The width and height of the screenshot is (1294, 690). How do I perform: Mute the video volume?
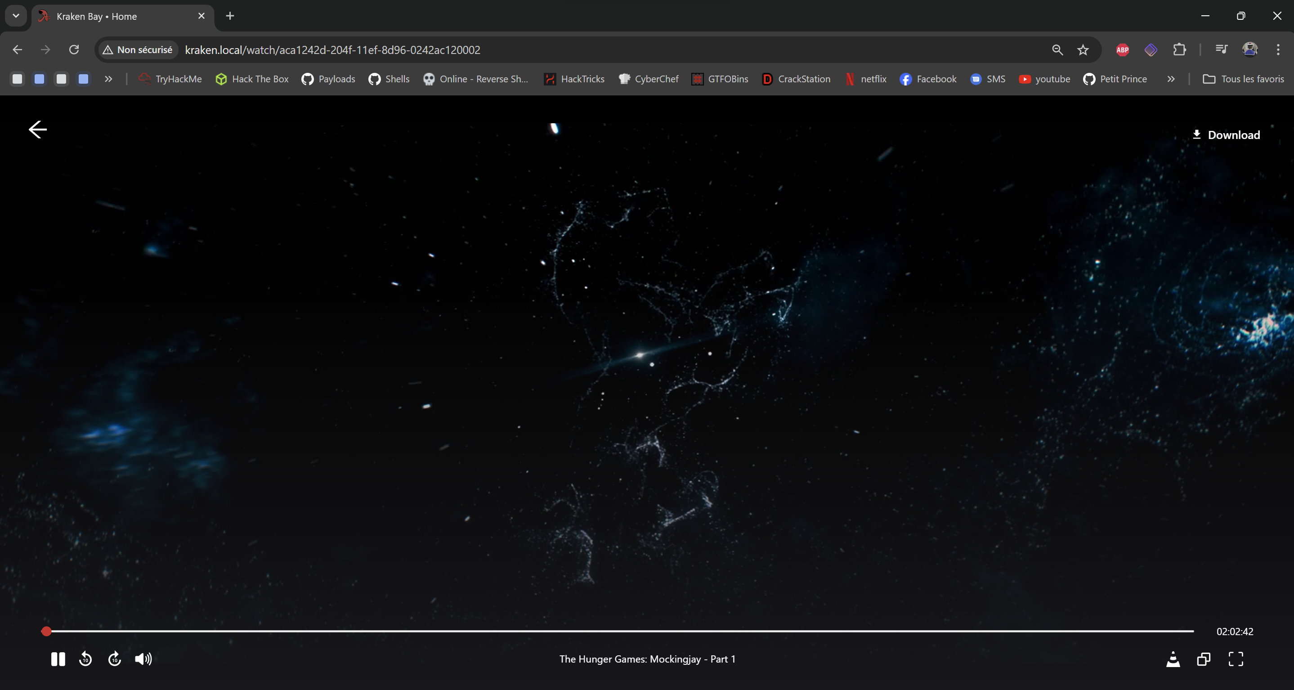[x=143, y=659]
